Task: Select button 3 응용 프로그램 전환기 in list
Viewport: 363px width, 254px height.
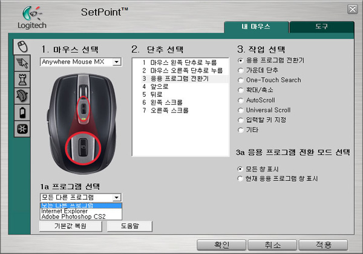Action: [x=185, y=79]
